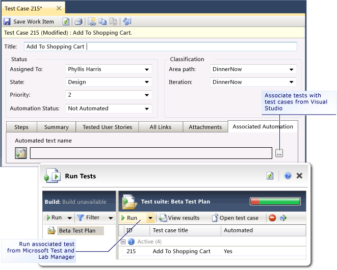
Task: Click the reset test to active icon
Action: coord(283,218)
